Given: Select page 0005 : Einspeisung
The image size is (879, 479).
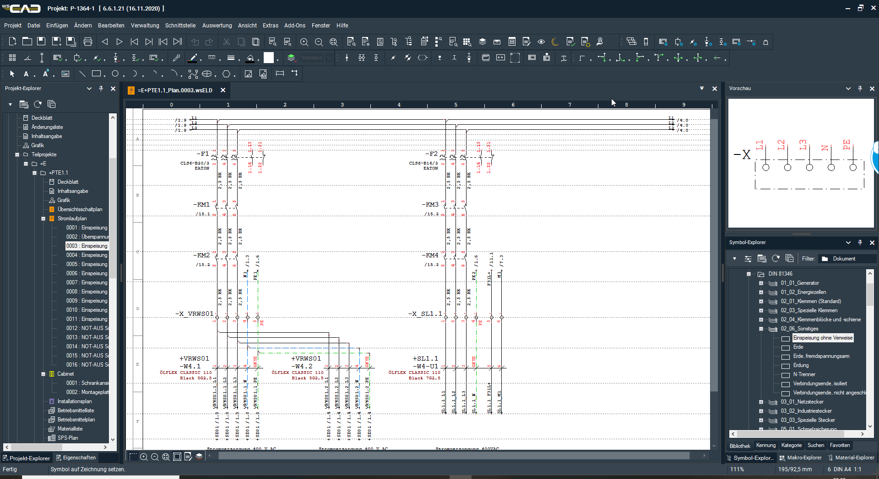Looking at the screenshot, I should [87, 264].
